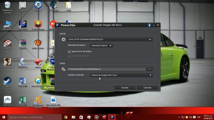Click the Windows Start button
This screenshot has width=214, height=120.
4,117
